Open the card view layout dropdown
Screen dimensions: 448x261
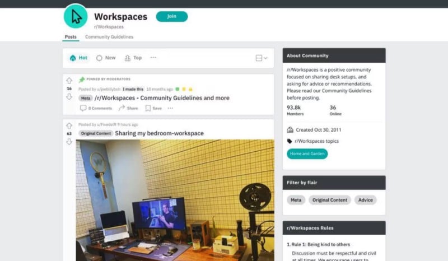point(262,58)
